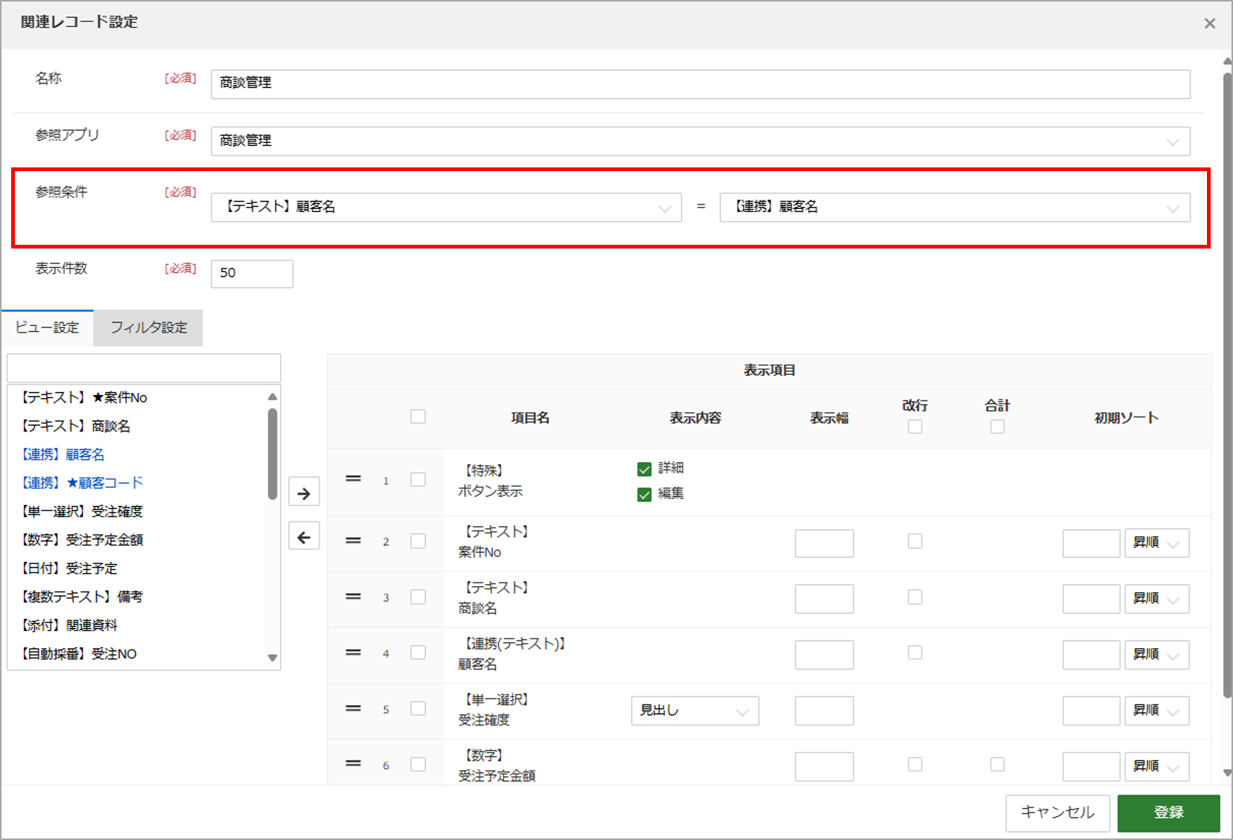Toggle the 合計 header checkbox

[998, 426]
